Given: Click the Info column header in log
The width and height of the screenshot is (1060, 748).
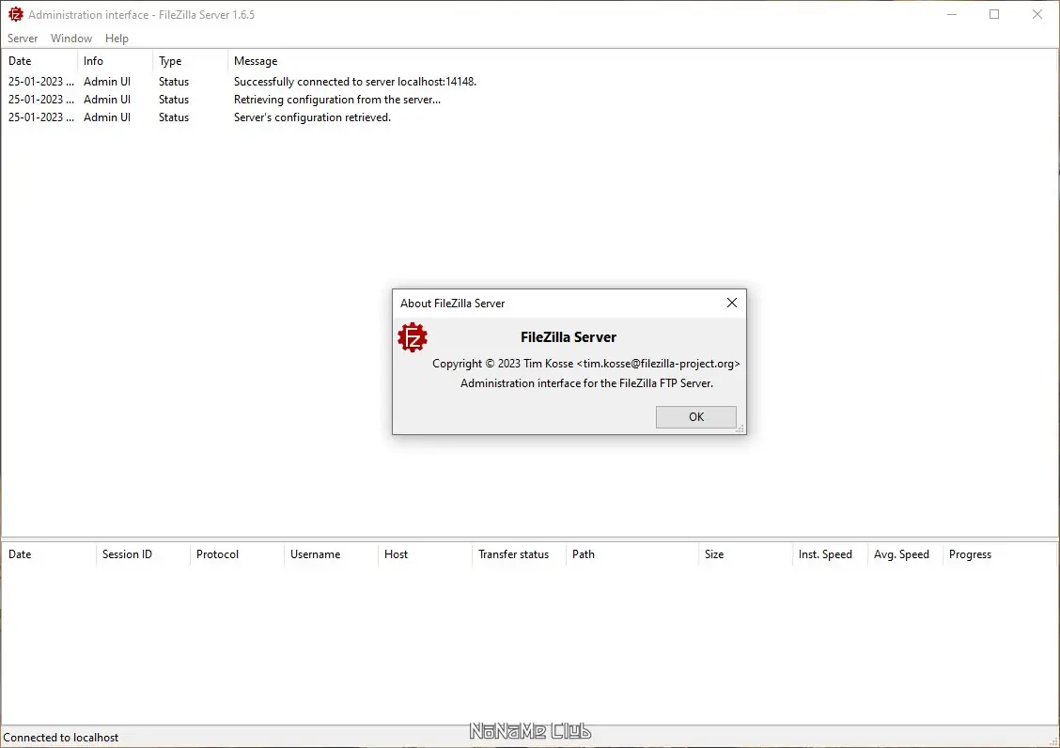Looking at the screenshot, I should click(115, 61).
